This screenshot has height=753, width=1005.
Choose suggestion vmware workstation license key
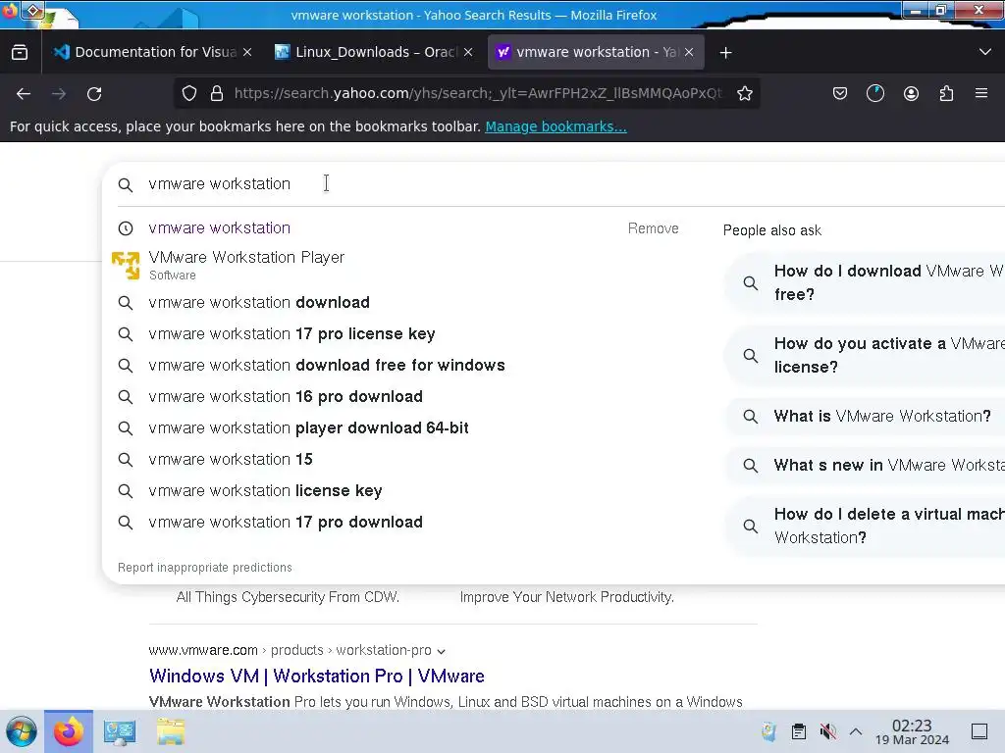pyautogui.click(x=265, y=490)
